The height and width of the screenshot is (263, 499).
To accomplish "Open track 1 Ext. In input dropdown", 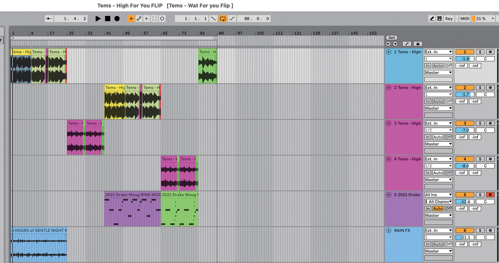I will pyautogui.click(x=438, y=52).
